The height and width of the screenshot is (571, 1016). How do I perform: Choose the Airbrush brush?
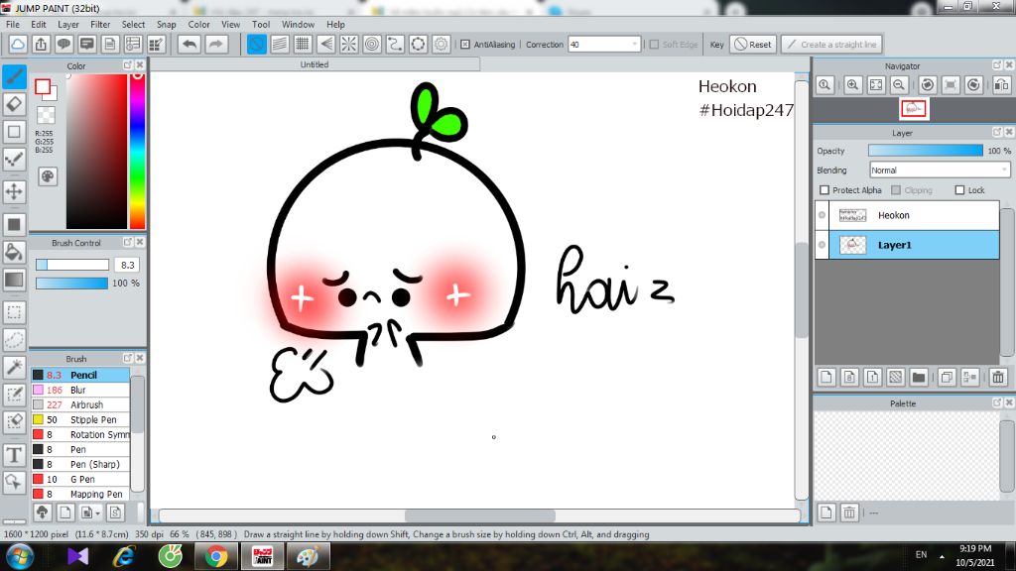pos(80,404)
